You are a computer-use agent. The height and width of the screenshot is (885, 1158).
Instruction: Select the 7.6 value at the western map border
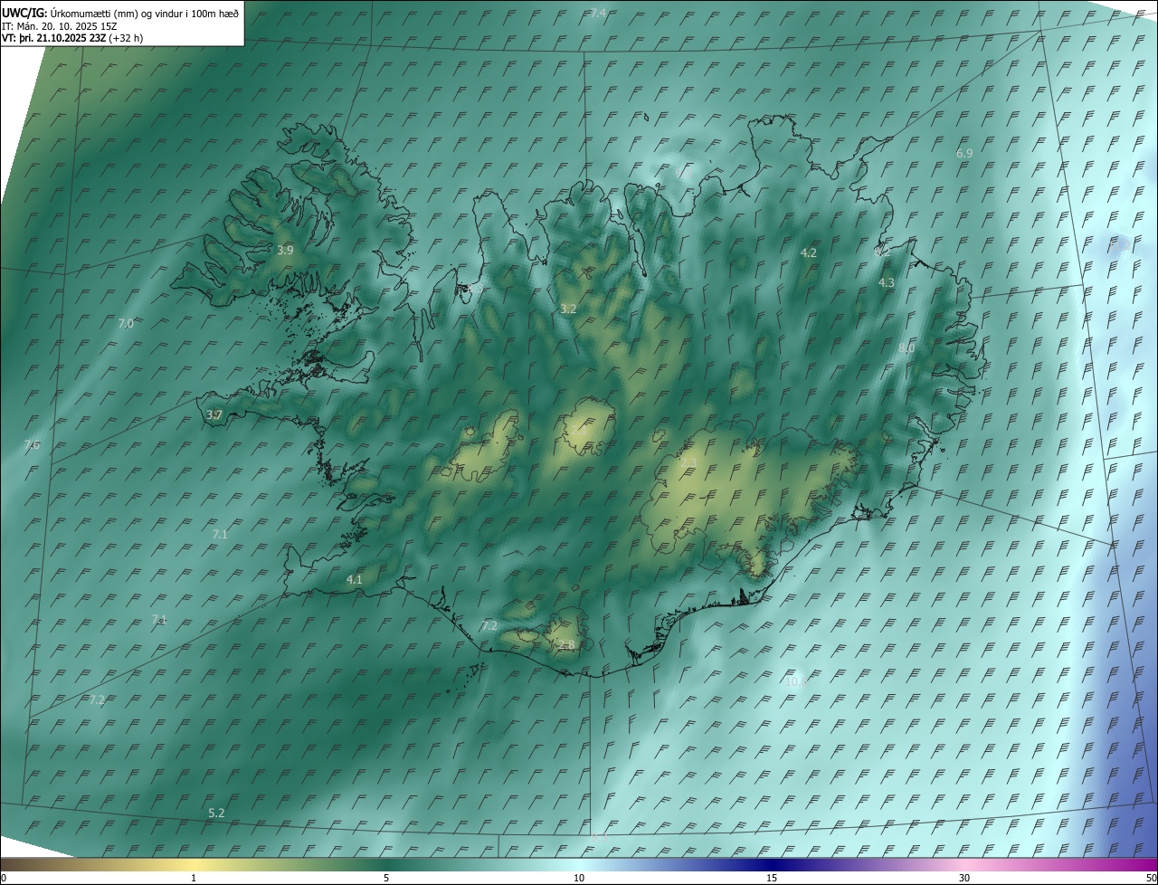pyautogui.click(x=32, y=444)
